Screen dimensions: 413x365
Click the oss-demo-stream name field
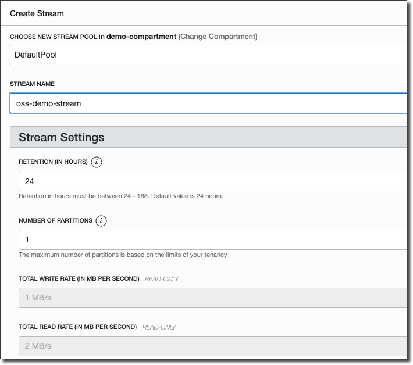[x=208, y=103]
